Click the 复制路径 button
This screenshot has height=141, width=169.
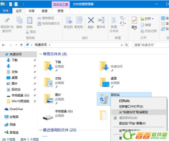tap(46, 18)
